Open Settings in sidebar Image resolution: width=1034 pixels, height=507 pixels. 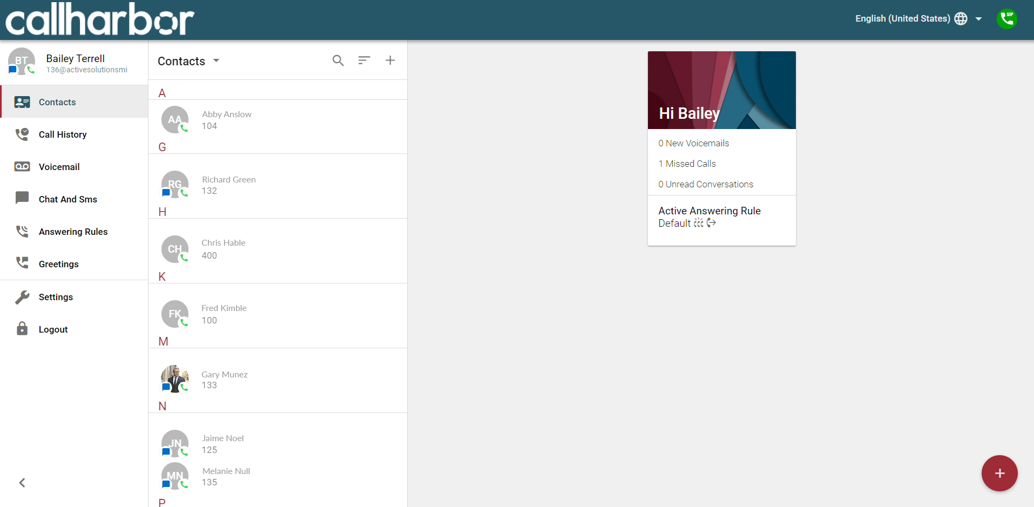(x=75, y=297)
